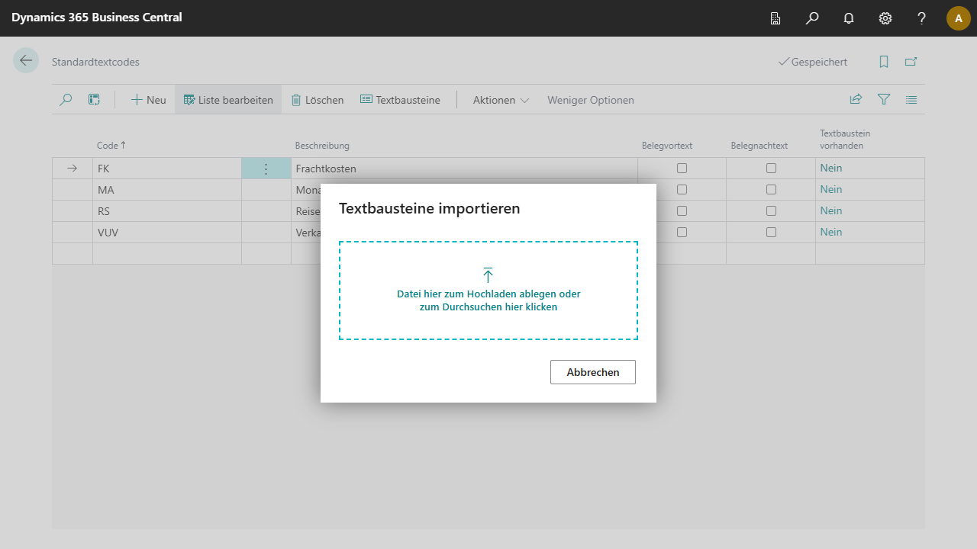Click the bookmark icon

point(884,62)
